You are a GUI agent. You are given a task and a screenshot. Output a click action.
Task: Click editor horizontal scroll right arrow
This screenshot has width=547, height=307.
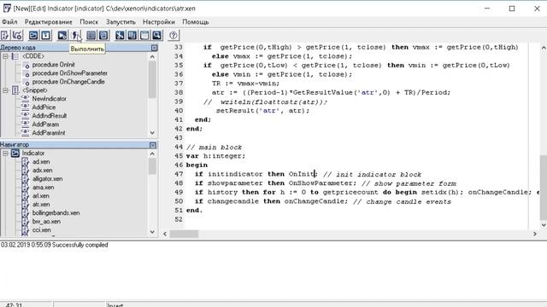(x=535, y=234)
